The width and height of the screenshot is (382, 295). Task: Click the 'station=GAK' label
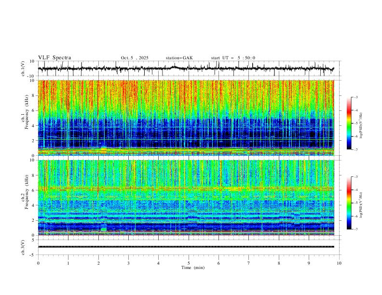pyautogui.click(x=179, y=58)
